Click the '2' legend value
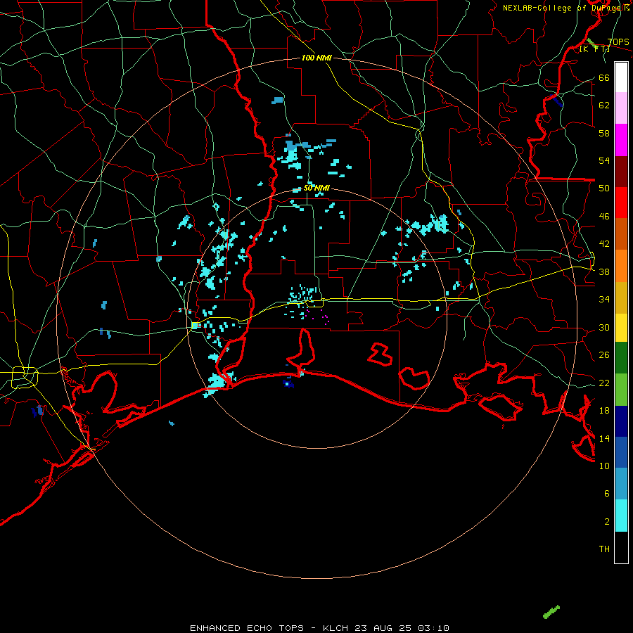 (607, 522)
